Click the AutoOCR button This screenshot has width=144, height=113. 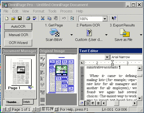[x=18, y=26]
